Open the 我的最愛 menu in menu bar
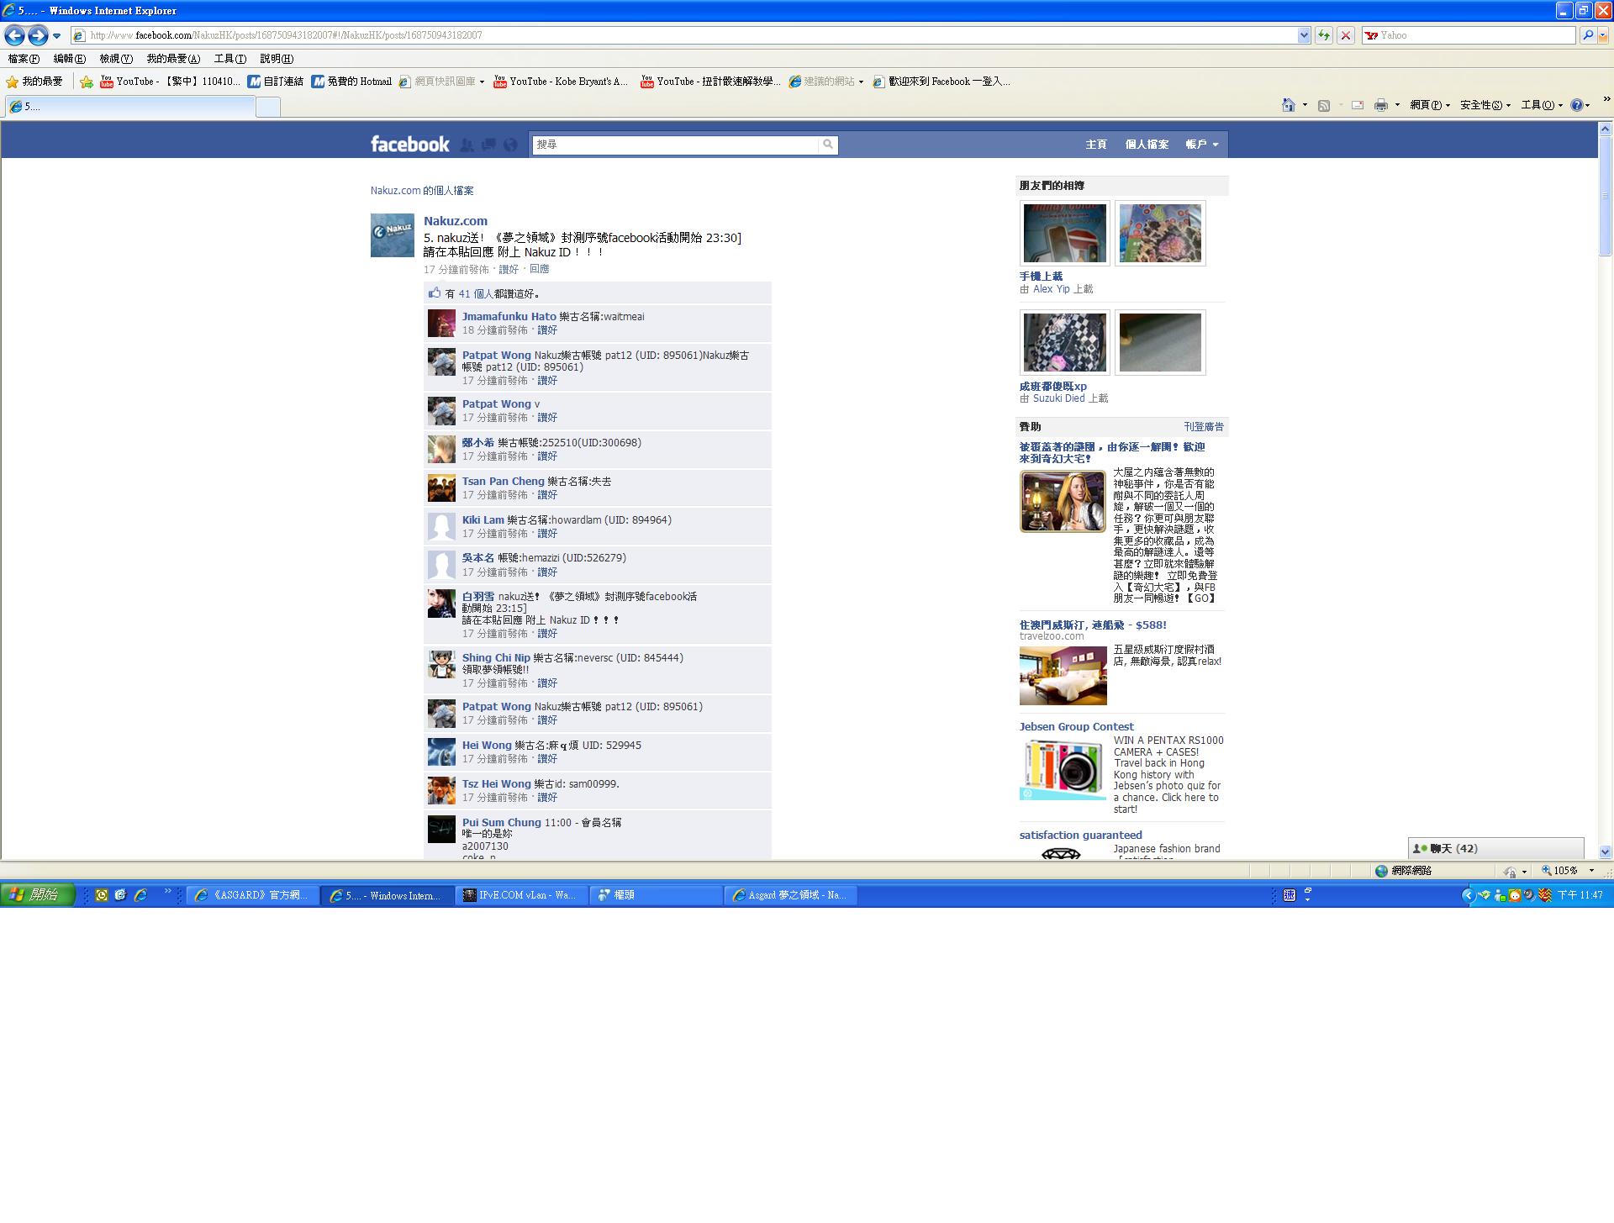1614x1223 pixels. click(172, 59)
